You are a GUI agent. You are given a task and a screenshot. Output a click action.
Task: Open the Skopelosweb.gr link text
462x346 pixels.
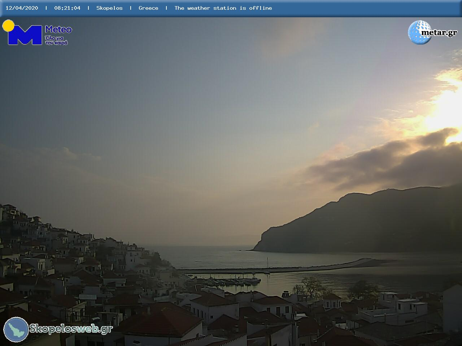[71, 329]
